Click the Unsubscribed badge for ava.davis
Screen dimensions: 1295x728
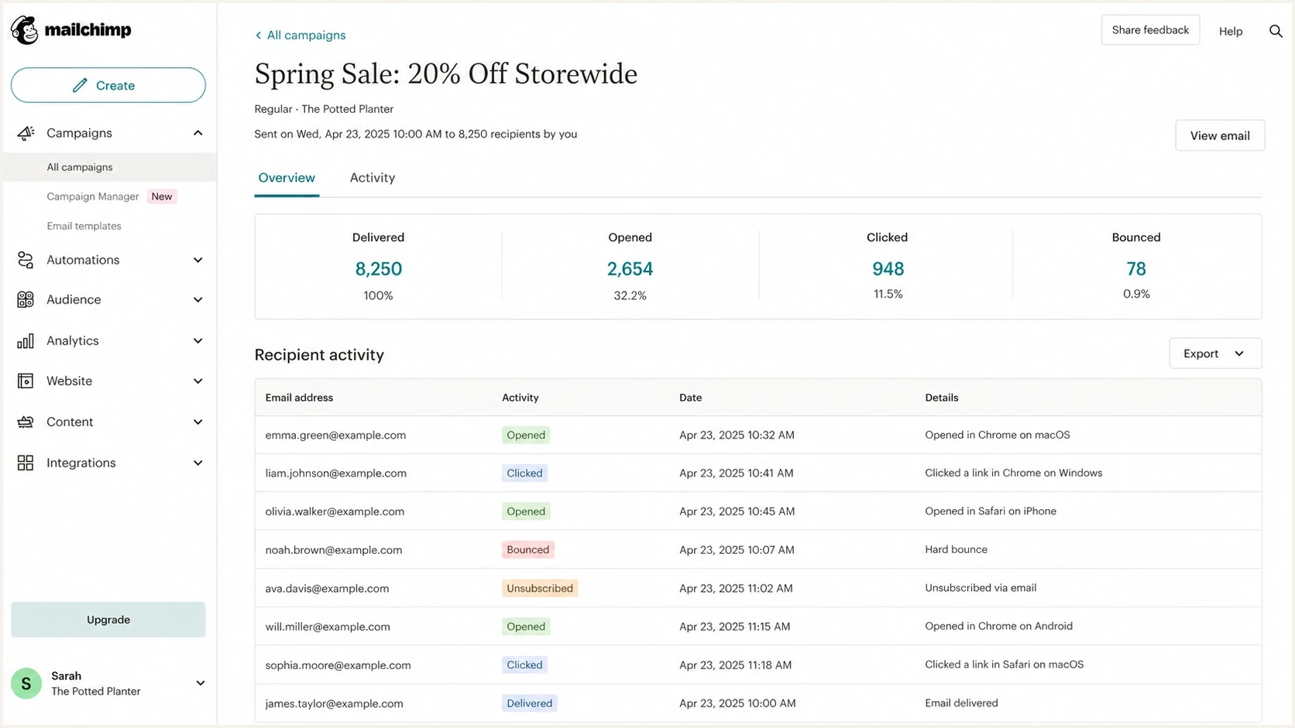[540, 589]
